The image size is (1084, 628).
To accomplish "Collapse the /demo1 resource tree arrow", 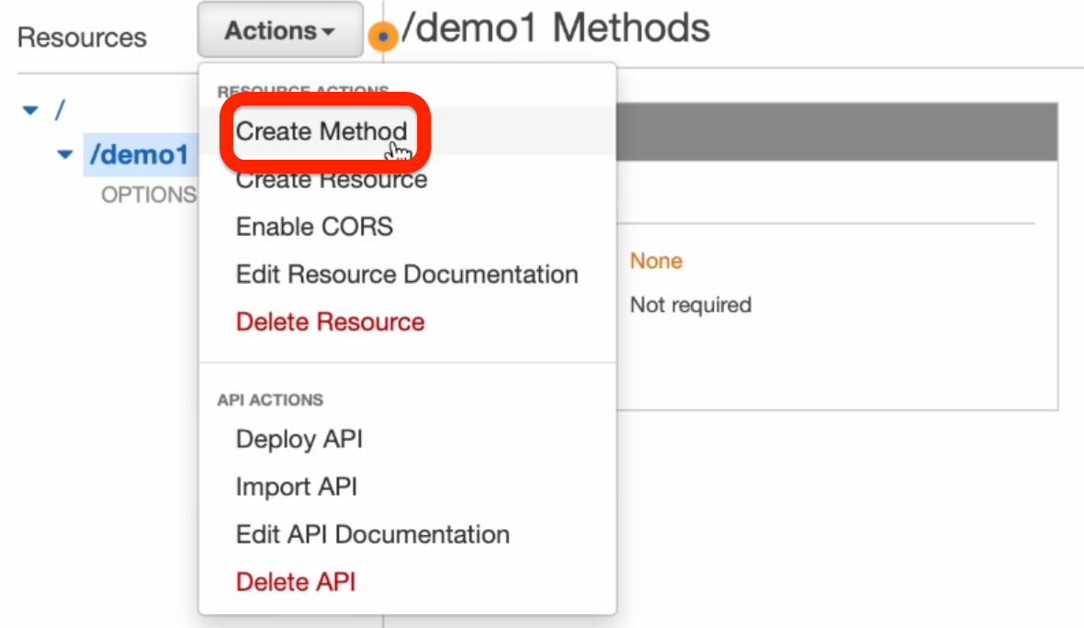I will point(64,154).
